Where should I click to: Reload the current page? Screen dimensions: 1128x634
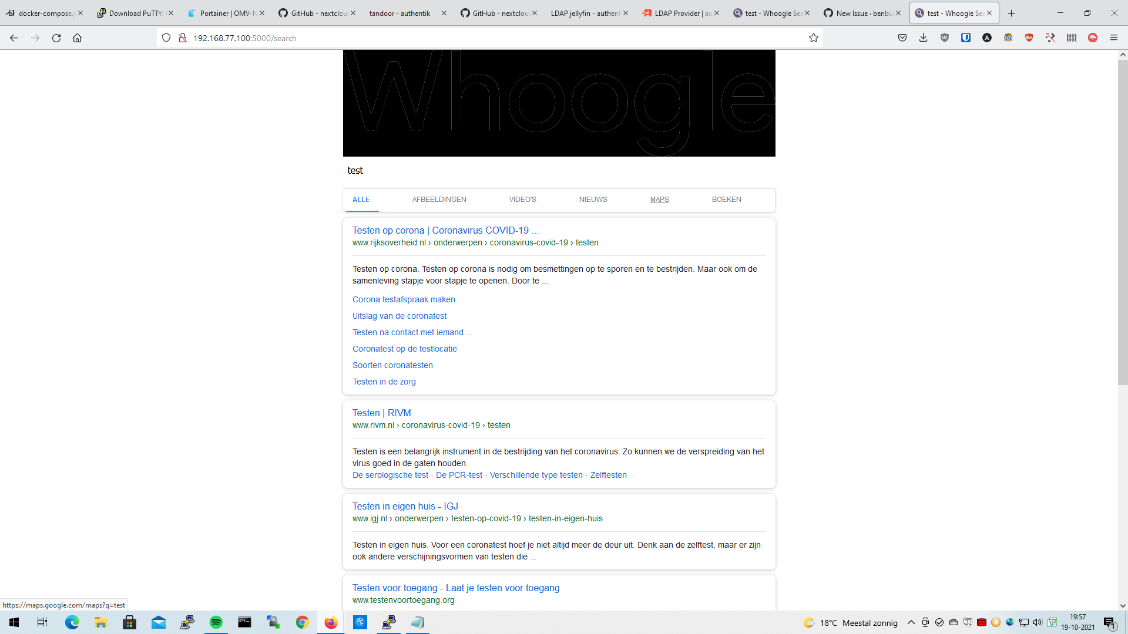(56, 38)
